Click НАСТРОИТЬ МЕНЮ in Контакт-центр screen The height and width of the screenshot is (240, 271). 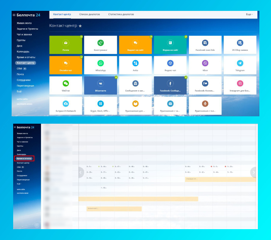[x=24, y=104]
